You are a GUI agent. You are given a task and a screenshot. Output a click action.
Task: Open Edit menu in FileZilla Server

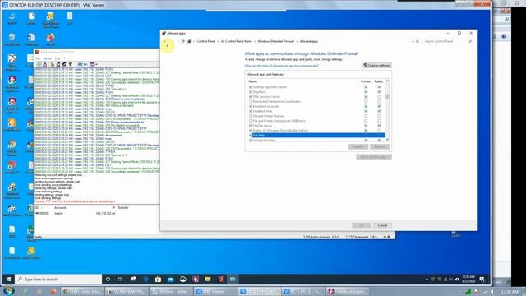pos(58,58)
